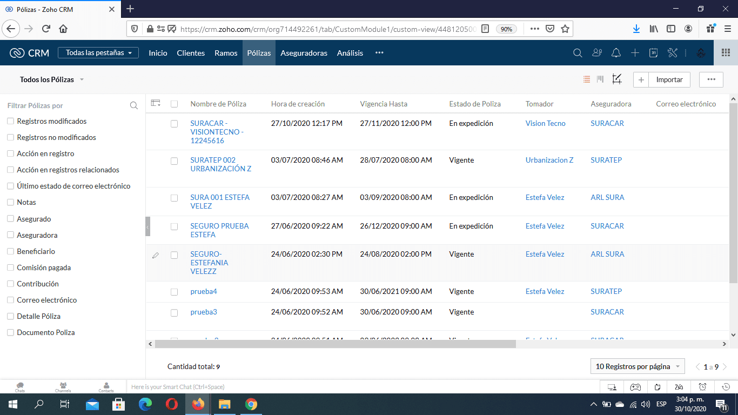738x415 pixels.
Task: Open the Opera browser from taskbar
Action: (x=172, y=404)
